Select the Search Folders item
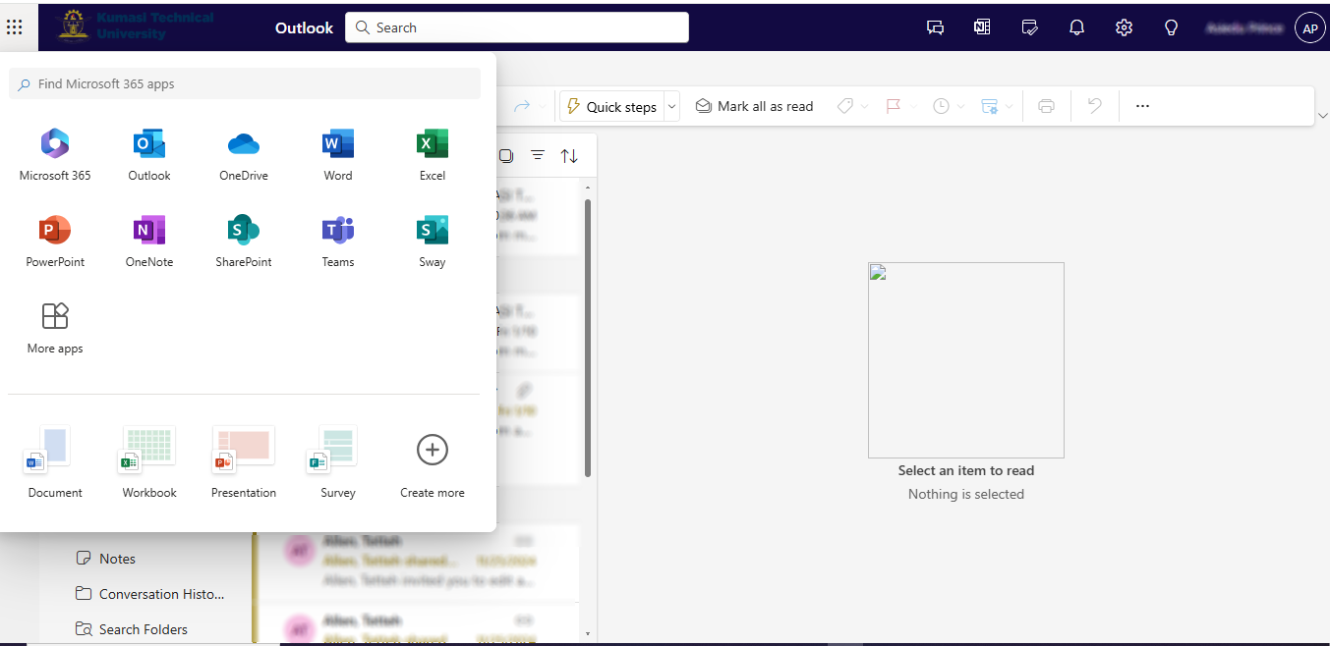Viewport: 1330px width, 646px height. 143,629
